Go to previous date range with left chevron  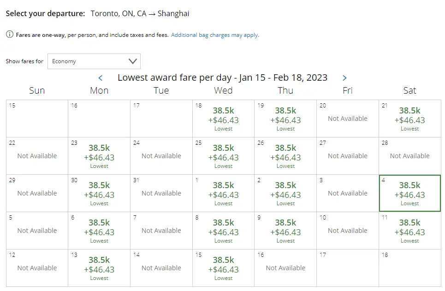click(101, 78)
